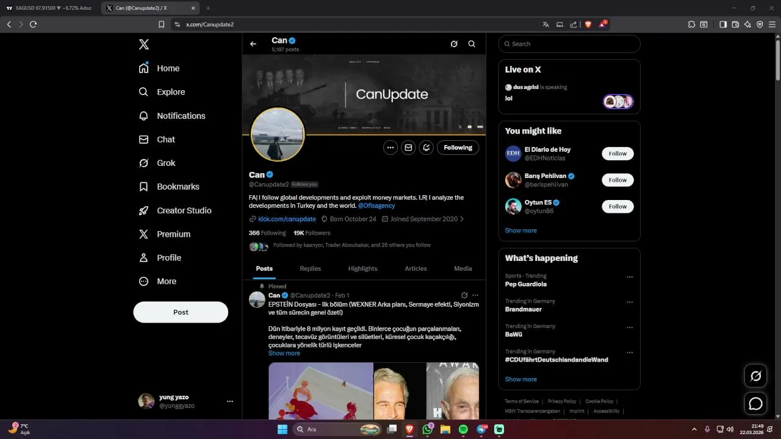Open the Brave Leo AI sparkle icon
This screenshot has width=781, height=439.
tap(747, 24)
